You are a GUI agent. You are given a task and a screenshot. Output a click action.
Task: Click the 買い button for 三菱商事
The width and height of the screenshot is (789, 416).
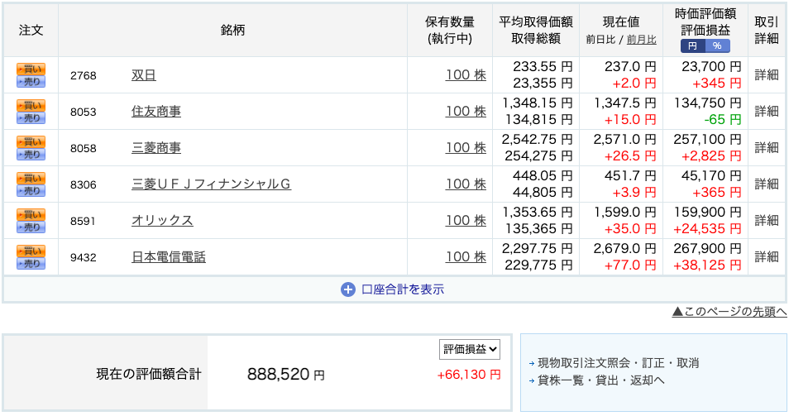pos(31,141)
